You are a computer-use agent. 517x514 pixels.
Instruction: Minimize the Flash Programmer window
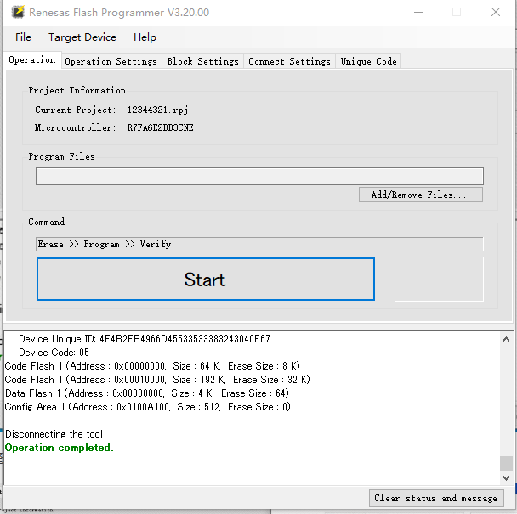coord(418,13)
